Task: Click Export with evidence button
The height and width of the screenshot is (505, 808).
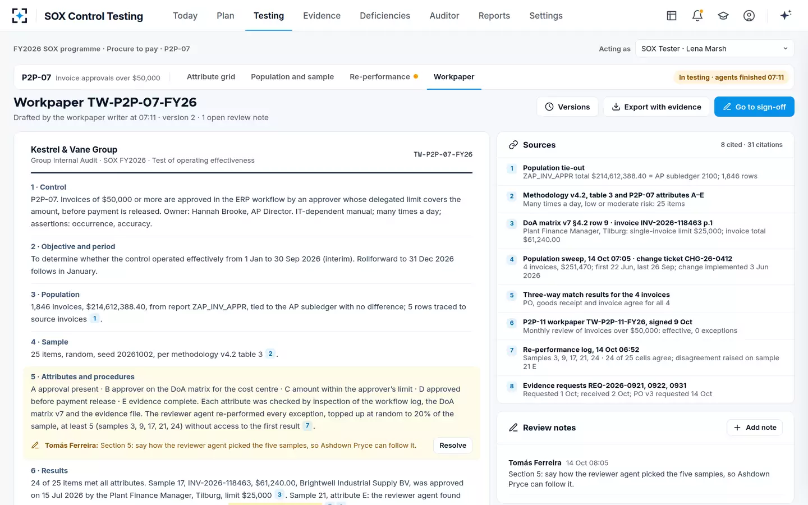Action: 656,107
